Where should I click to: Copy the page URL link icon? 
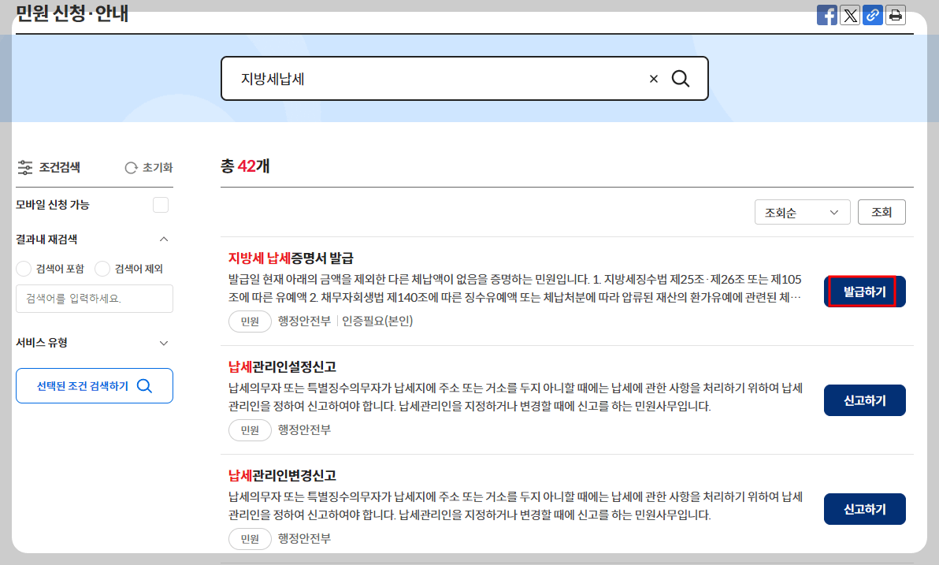[873, 15]
